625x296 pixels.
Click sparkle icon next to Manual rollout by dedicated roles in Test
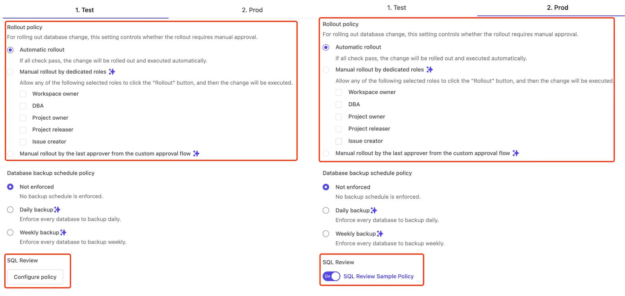[112, 72]
